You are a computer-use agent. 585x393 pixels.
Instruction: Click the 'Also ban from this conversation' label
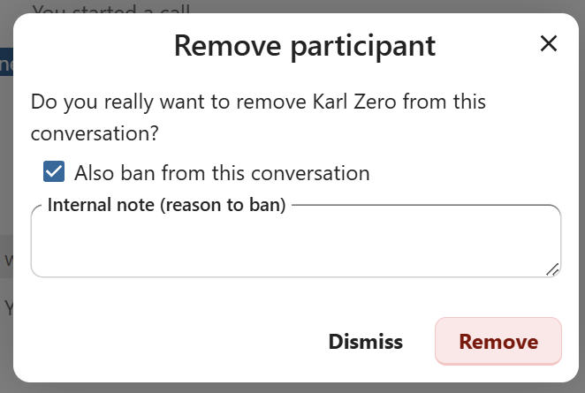point(221,172)
